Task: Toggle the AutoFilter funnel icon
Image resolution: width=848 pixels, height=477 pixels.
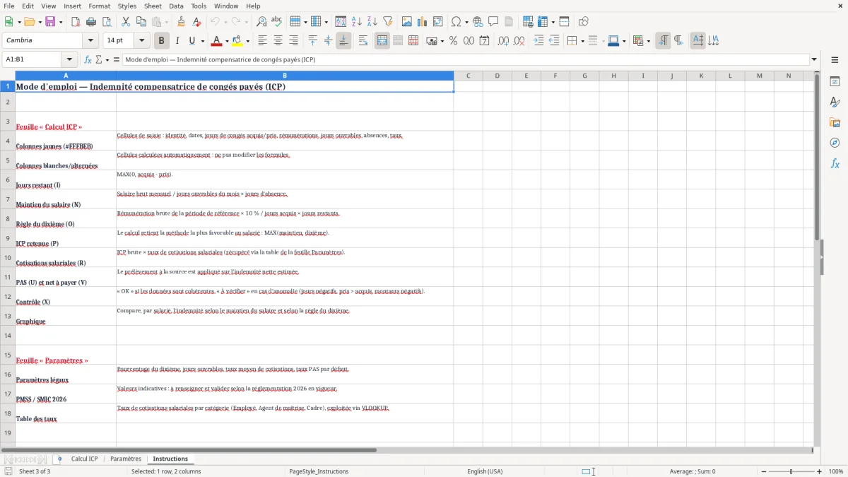Action: pos(387,22)
